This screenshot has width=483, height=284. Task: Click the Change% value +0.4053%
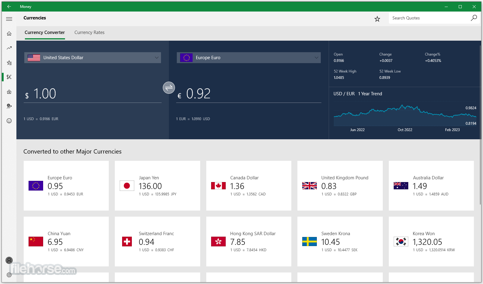click(x=433, y=61)
